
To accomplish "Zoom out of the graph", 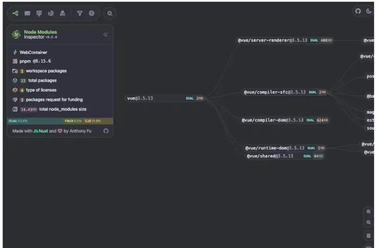I will [369, 222].
